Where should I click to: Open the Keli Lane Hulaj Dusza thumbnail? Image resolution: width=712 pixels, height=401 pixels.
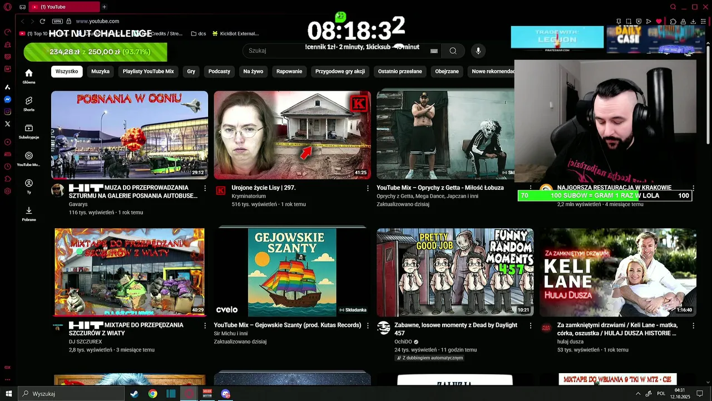pyautogui.click(x=618, y=272)
